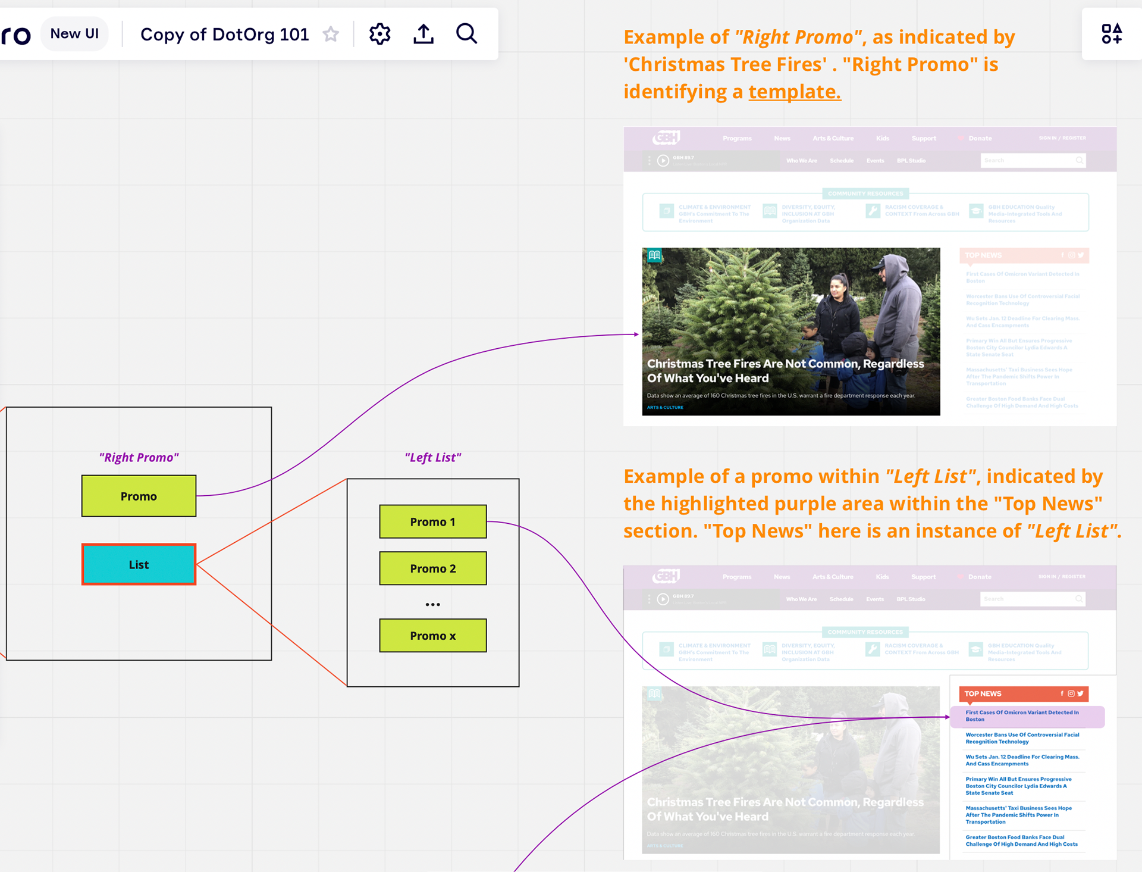Click play button in upper screenshot player
The width and height of the screenshot is (1142, 872).
[x=663, y=160]
